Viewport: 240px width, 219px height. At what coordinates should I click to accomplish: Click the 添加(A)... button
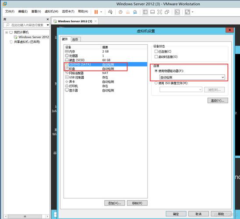115,203
